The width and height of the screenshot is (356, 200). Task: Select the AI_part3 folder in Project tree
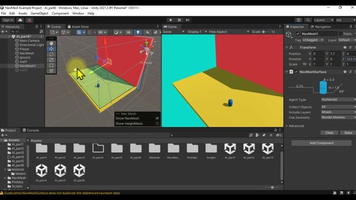18,153
